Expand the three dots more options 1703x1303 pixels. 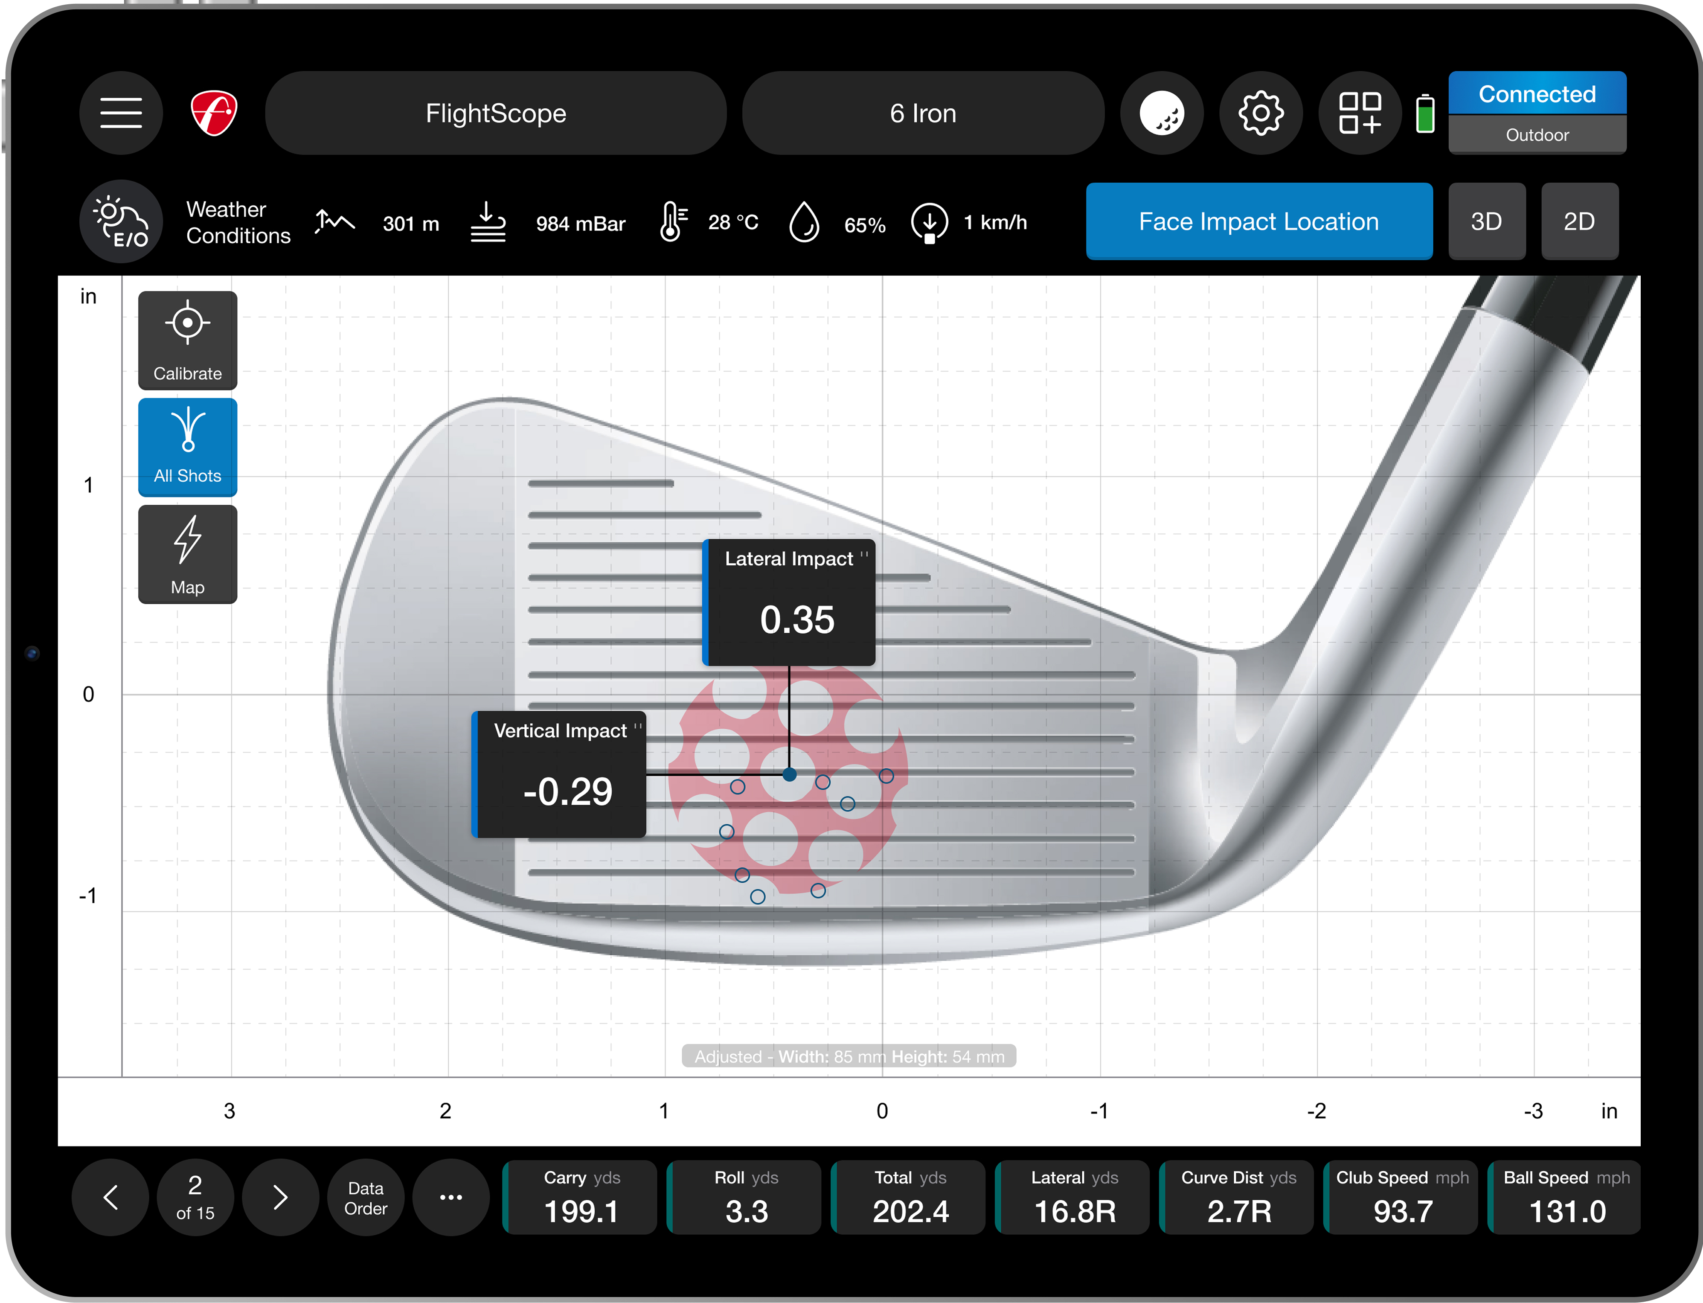click(x=450, y=1197)
